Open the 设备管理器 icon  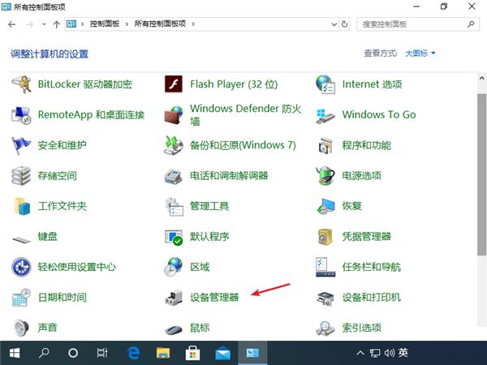tap(174, 298)
